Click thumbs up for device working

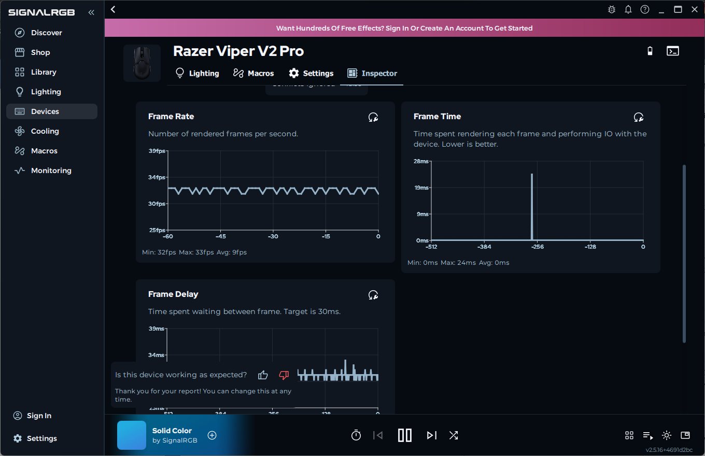[x=263, y=375]
